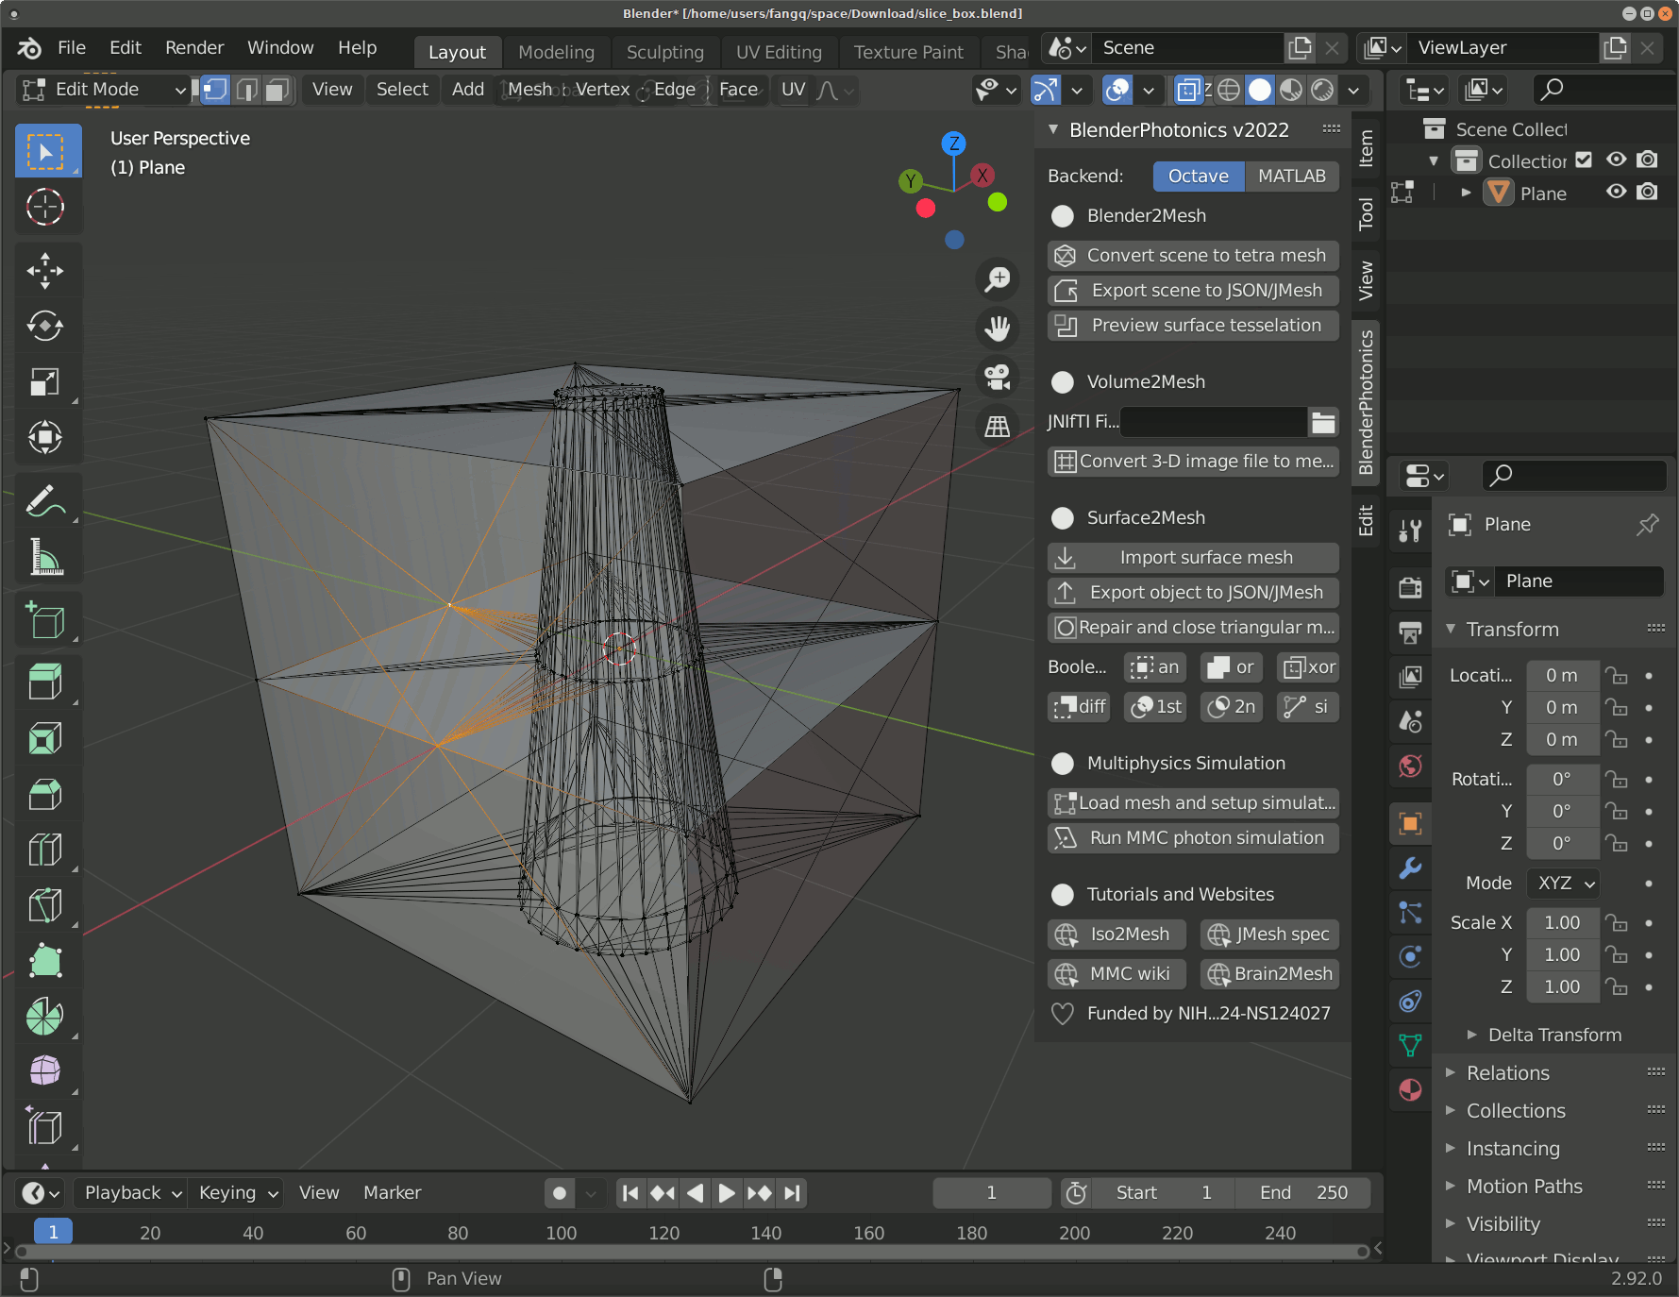This screenshot has width=1679, height=1297.
Task: Switch to the Modeling workspace tab
Action: pos(557,52)
